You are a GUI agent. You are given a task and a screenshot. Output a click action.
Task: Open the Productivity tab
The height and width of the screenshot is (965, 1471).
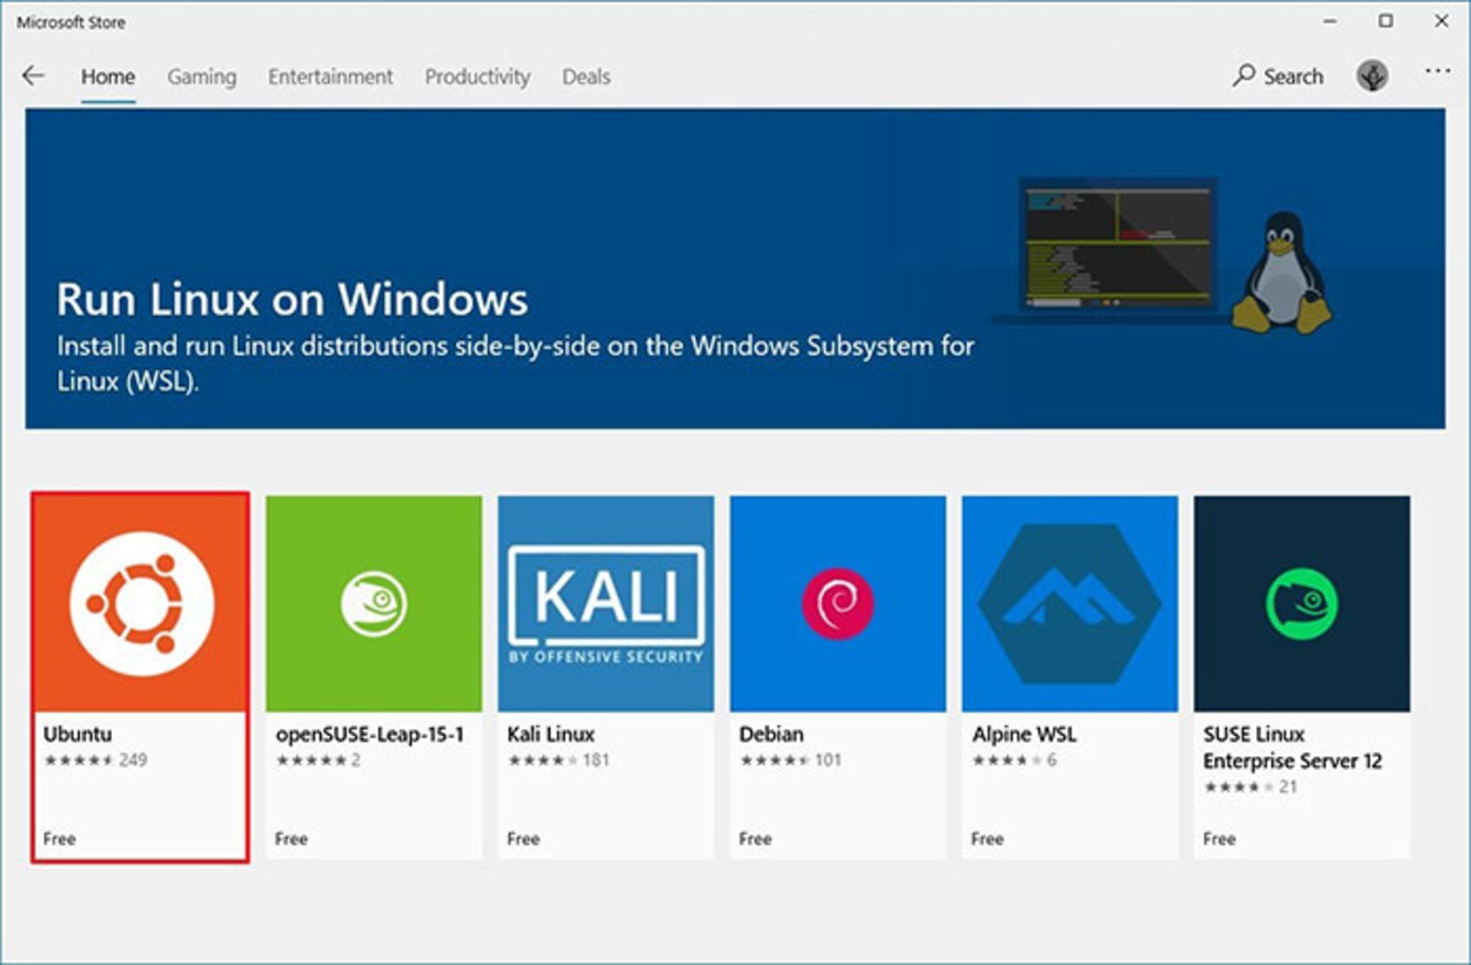click(477, 77)
